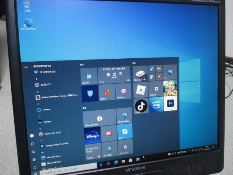
Task: Launch Adobe Photoshop Express from the app list
Action: (x=57, y=96)
